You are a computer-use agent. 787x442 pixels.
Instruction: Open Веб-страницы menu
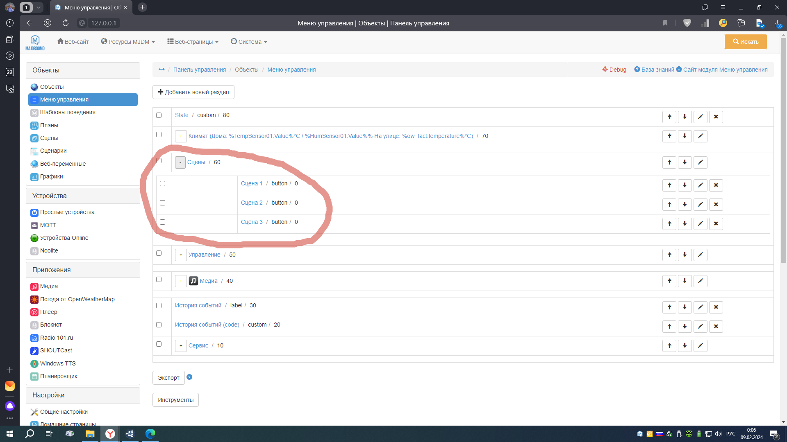193,42
